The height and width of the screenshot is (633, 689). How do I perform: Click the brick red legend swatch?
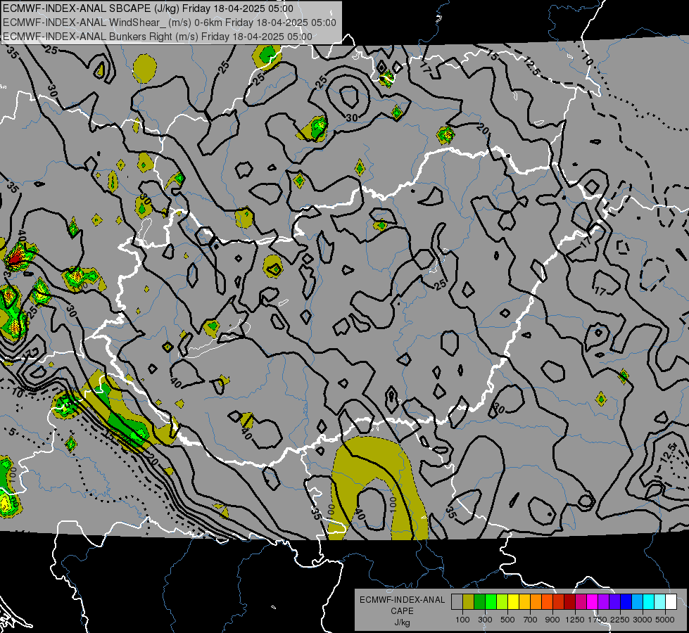(559, 602)
